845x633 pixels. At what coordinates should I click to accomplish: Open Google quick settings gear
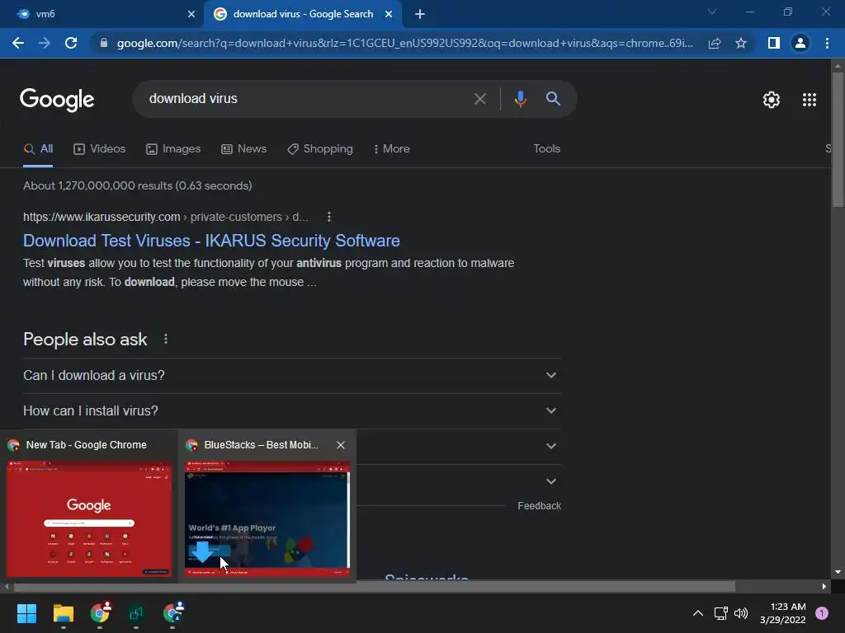pyautogui.click(x=772, y=100)
